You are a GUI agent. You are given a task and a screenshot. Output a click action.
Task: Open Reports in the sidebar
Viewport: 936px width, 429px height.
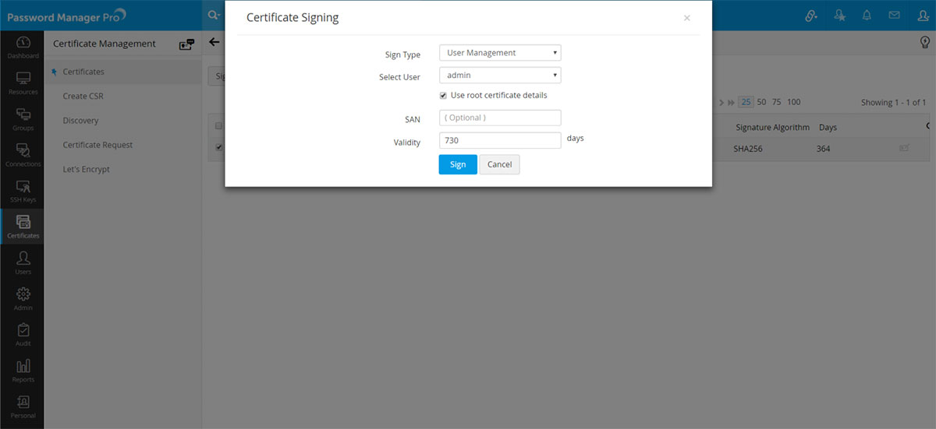23,371
